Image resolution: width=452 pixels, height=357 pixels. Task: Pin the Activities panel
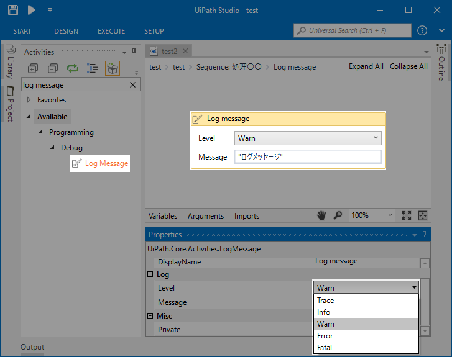pyautogui.click(x=134, y=52)
